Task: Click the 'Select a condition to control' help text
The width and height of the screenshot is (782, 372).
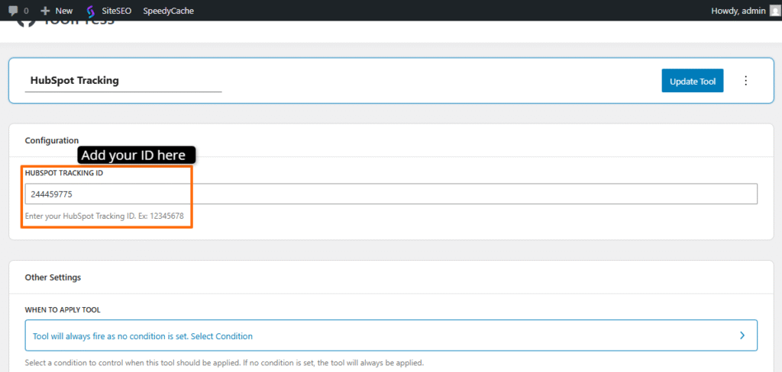Action: [x=225, y=363]
